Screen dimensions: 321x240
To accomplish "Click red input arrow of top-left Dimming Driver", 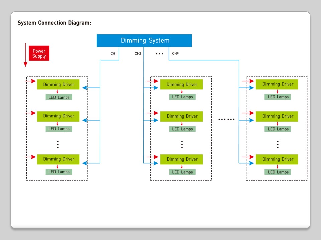I will click(30, 81).
